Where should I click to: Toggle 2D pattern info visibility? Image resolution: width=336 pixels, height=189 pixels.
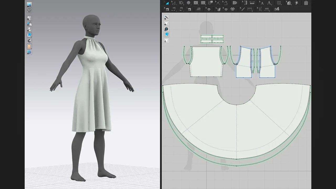pos(166,29)
